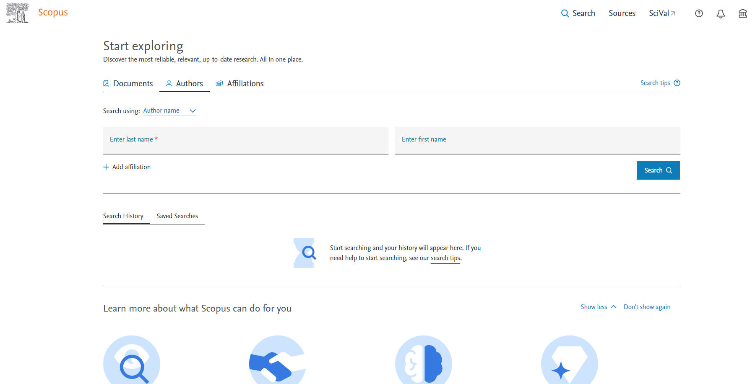Click the Affiliations building icon

220,83
